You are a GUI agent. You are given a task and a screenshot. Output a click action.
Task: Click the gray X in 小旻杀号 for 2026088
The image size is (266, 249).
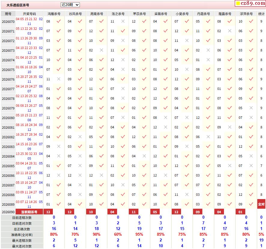coord(187,195)
